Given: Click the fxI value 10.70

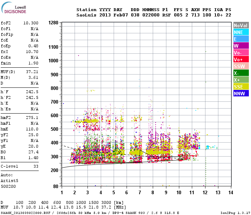Looking at the screenshot, I should point(32,52).
